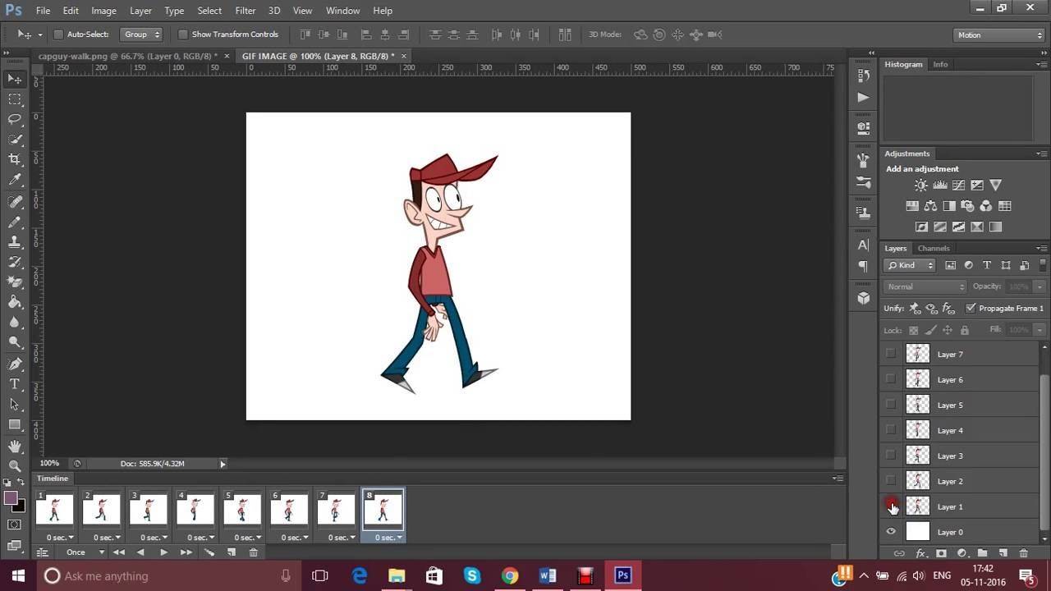The width and height of the screenshot is (1051, 591).
Task: Uncheck the Propagate Frame 1 checkbox
Action: (971, 308)
